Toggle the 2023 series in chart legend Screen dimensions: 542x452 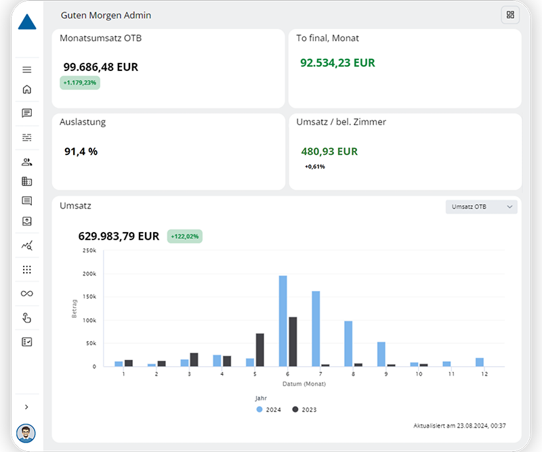point(304,409)
